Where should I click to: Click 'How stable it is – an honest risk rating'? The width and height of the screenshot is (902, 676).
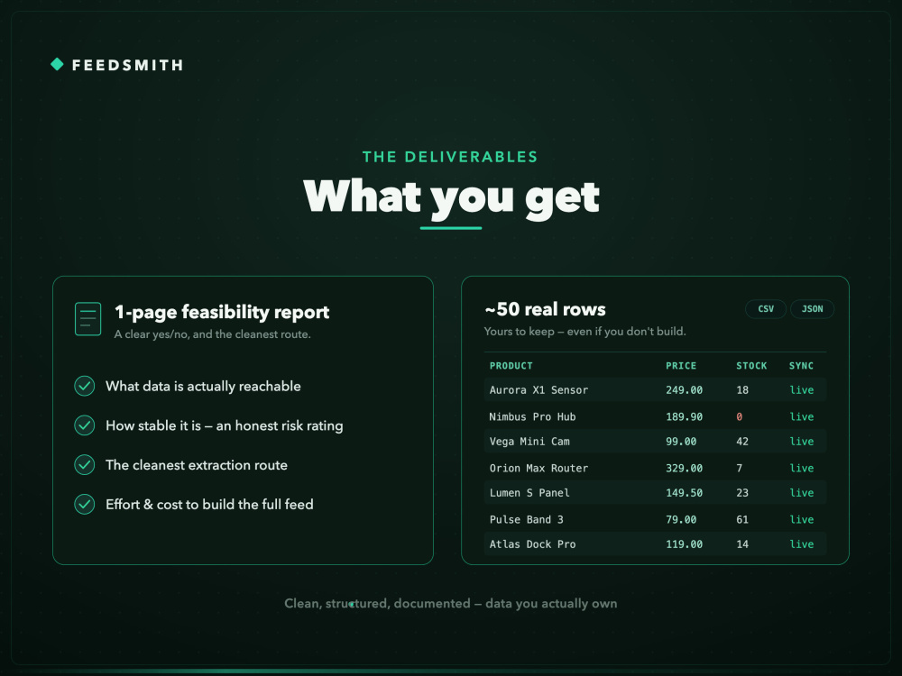click(225, 425)
